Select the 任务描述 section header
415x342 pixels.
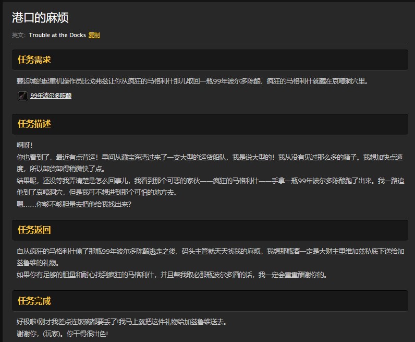(x=34, y=124)
